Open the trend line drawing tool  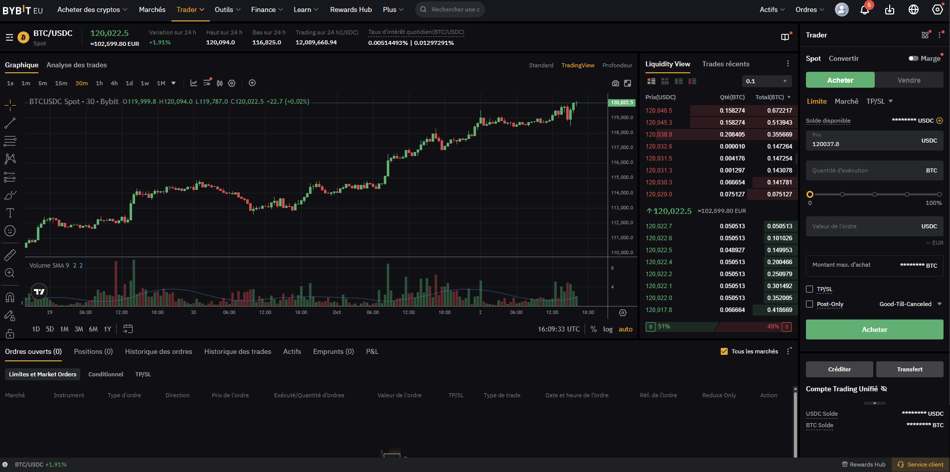[x=10, y=123]
